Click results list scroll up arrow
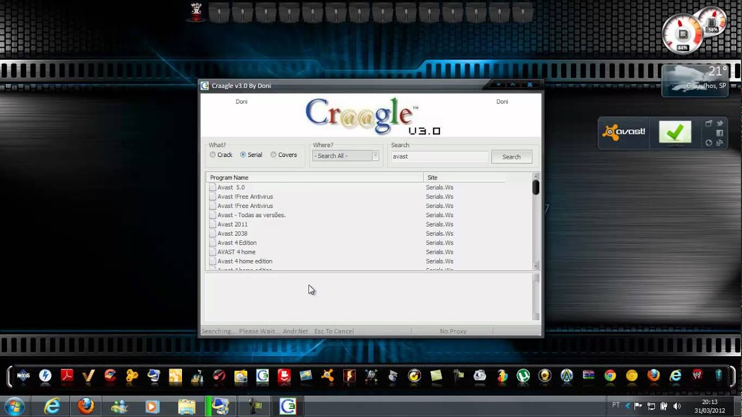The width and height of the screenshot is (742, 417). (x=536, y=176)
